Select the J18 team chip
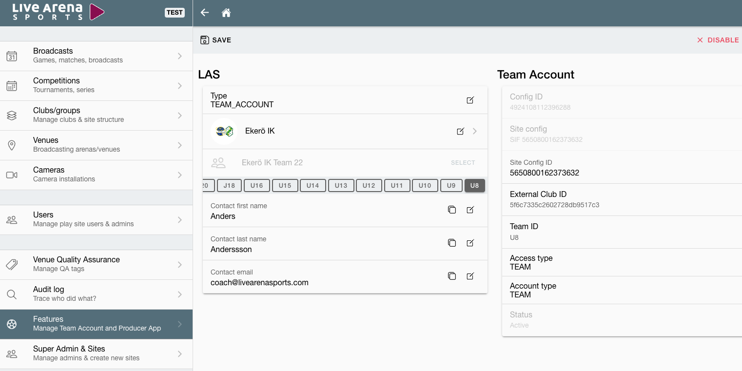This screenshot has height=371, width=742. click(x=229, y=186)
